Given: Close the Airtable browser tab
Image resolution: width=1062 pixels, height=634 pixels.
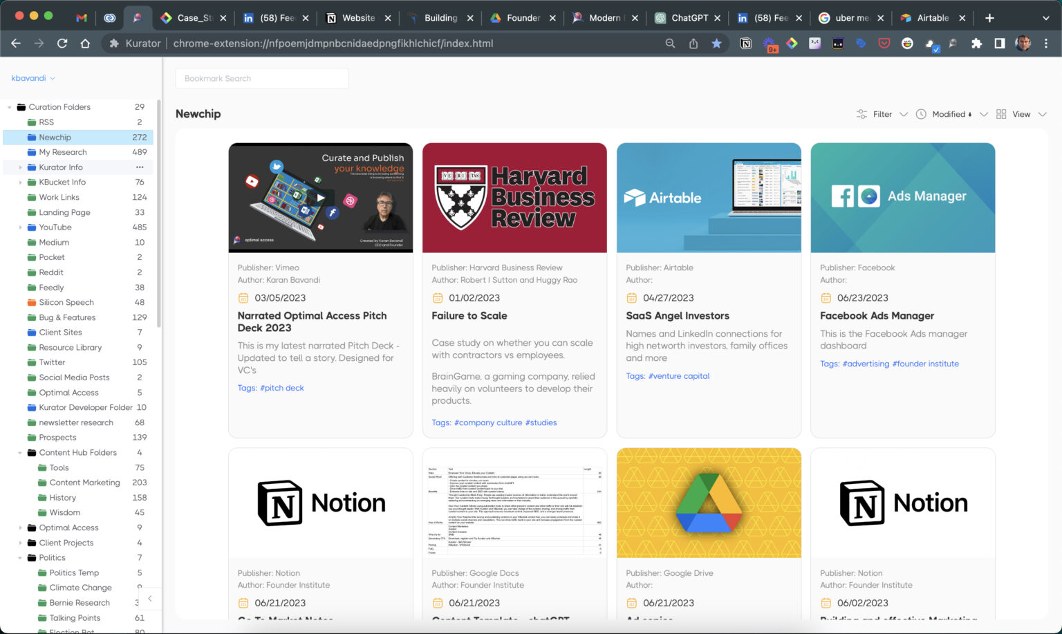Looking at the screenshot, I should 962,18.
